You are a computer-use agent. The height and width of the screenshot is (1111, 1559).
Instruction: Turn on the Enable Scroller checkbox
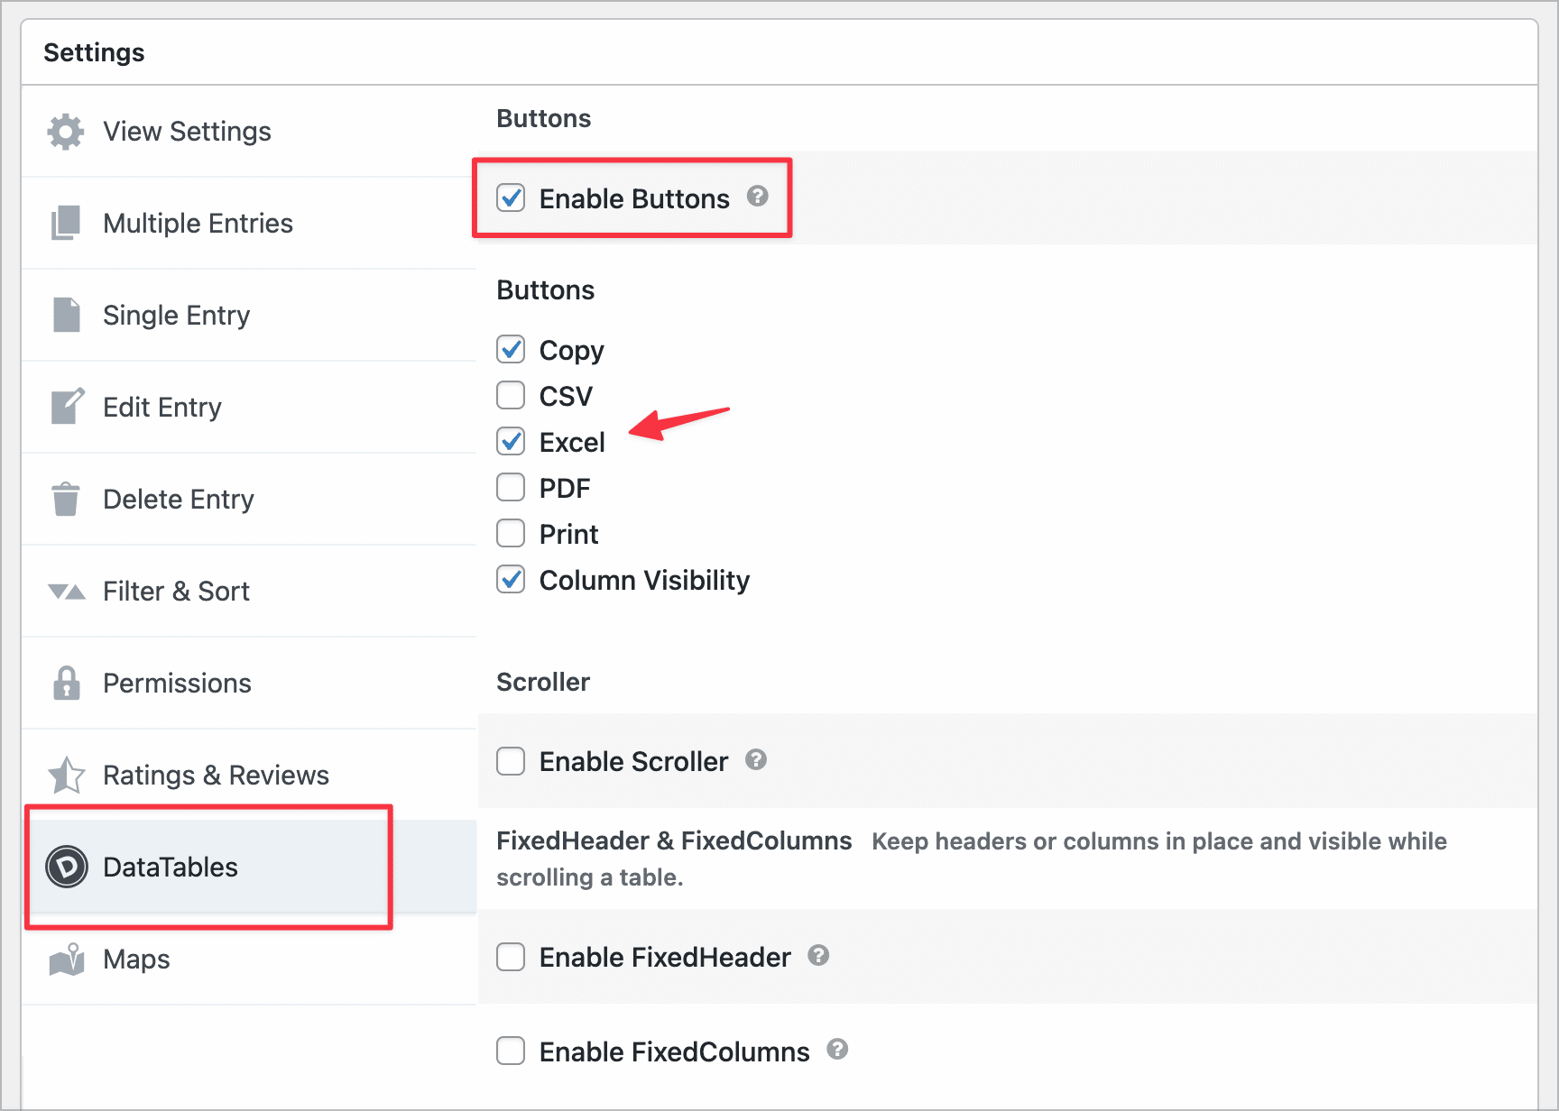click(511, 761)
